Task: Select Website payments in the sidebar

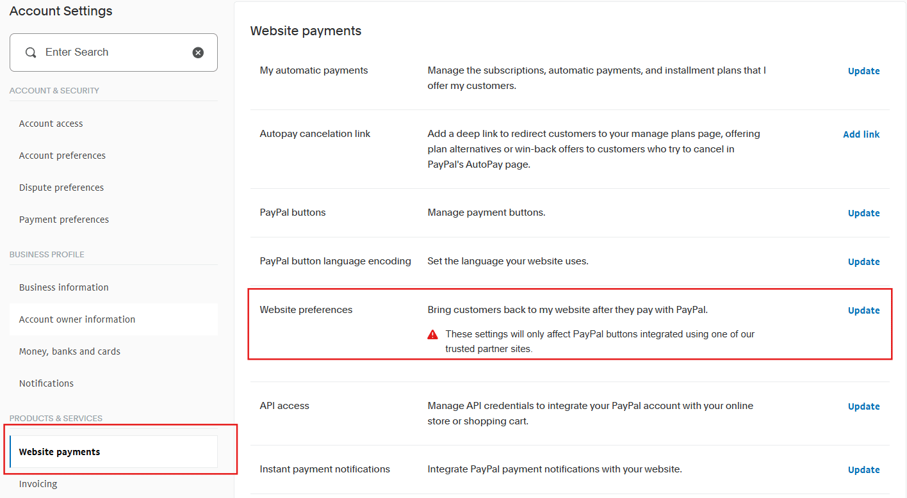Action: click(x=113, y=452)
